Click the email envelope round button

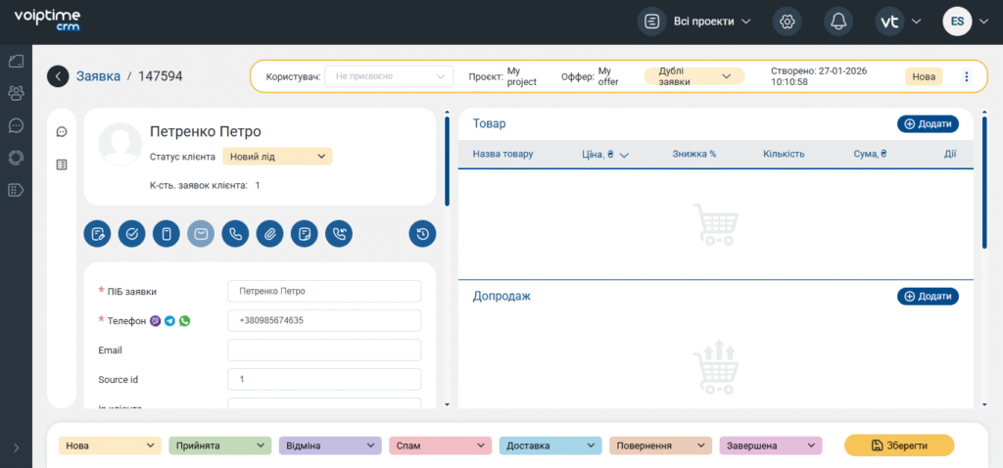tap(201, 234)
